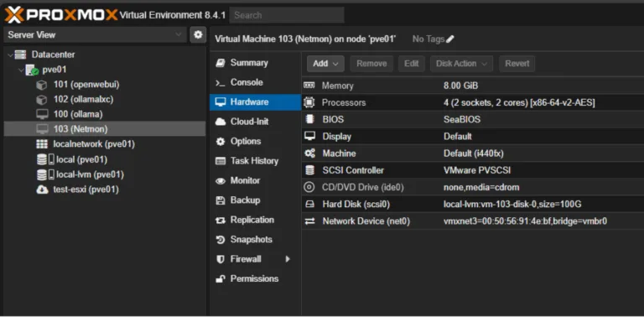This screenshot has height=317, width=644.
Task: Select local (pve01) storage
Action: coord(81,159)
